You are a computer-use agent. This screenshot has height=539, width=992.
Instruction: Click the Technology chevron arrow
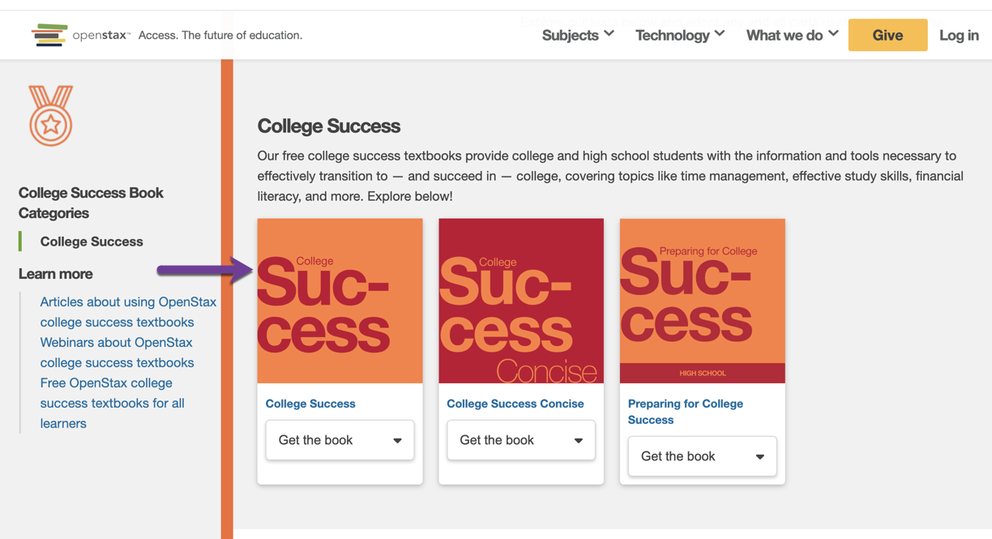coord(720,35)
